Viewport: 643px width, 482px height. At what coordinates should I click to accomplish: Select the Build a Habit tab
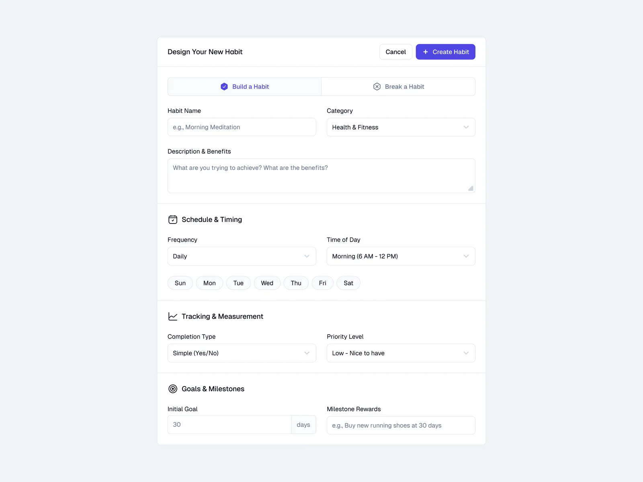[244, 87]
